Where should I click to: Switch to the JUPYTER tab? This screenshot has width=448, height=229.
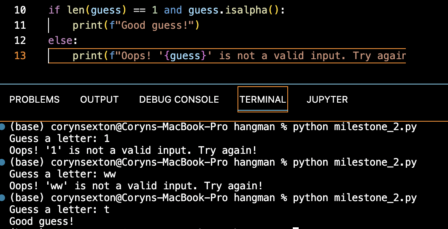tap(327, 99)
